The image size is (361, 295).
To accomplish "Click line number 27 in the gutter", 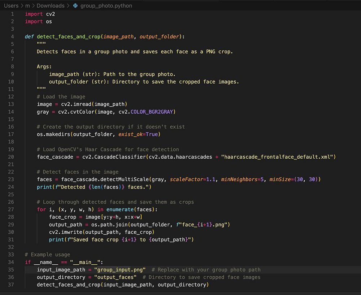I will (11, 210).
